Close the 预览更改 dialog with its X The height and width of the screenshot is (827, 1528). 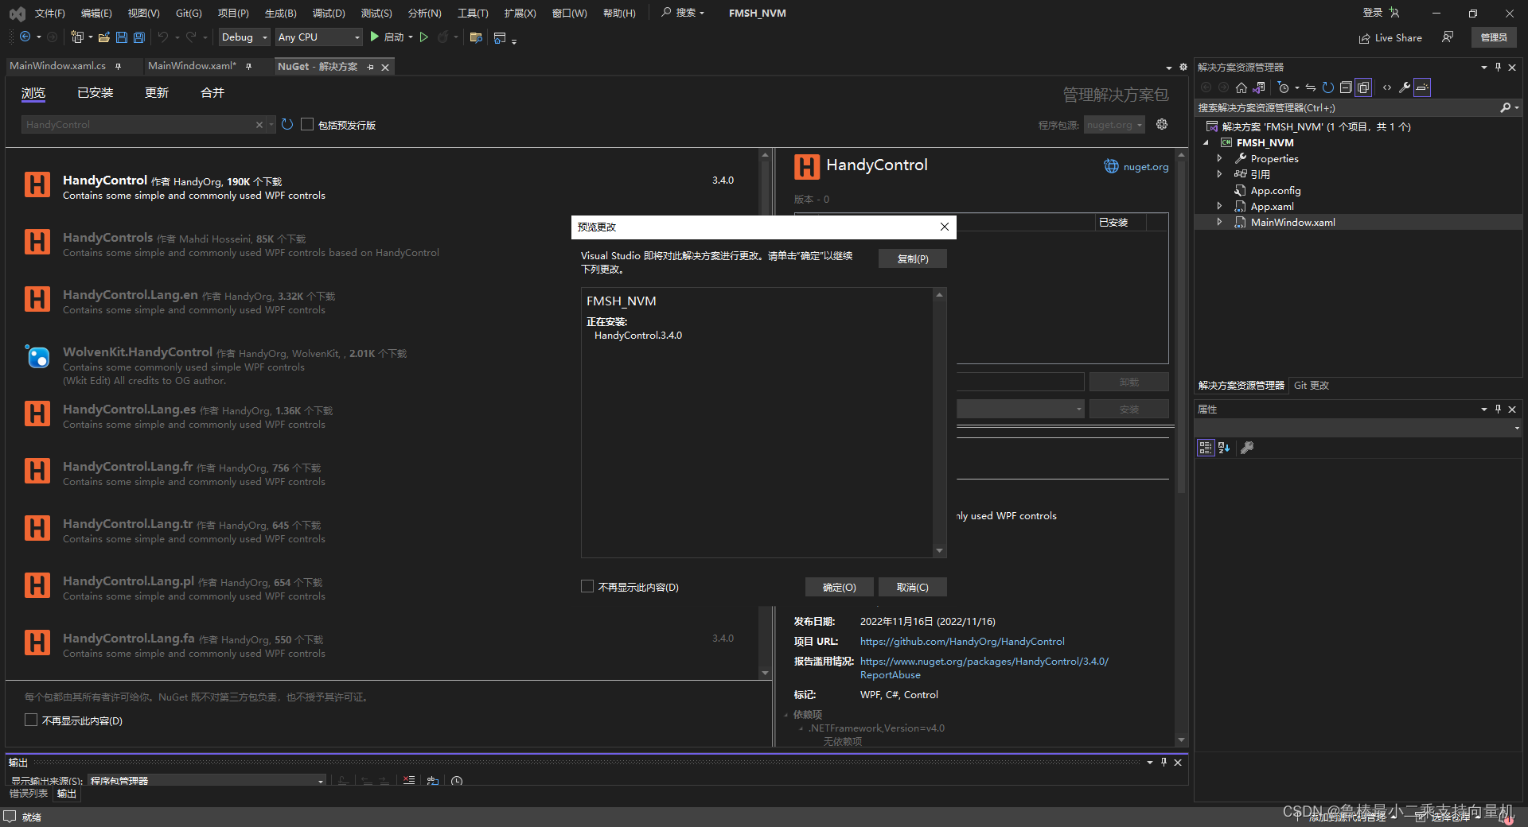tap(944, 227)
